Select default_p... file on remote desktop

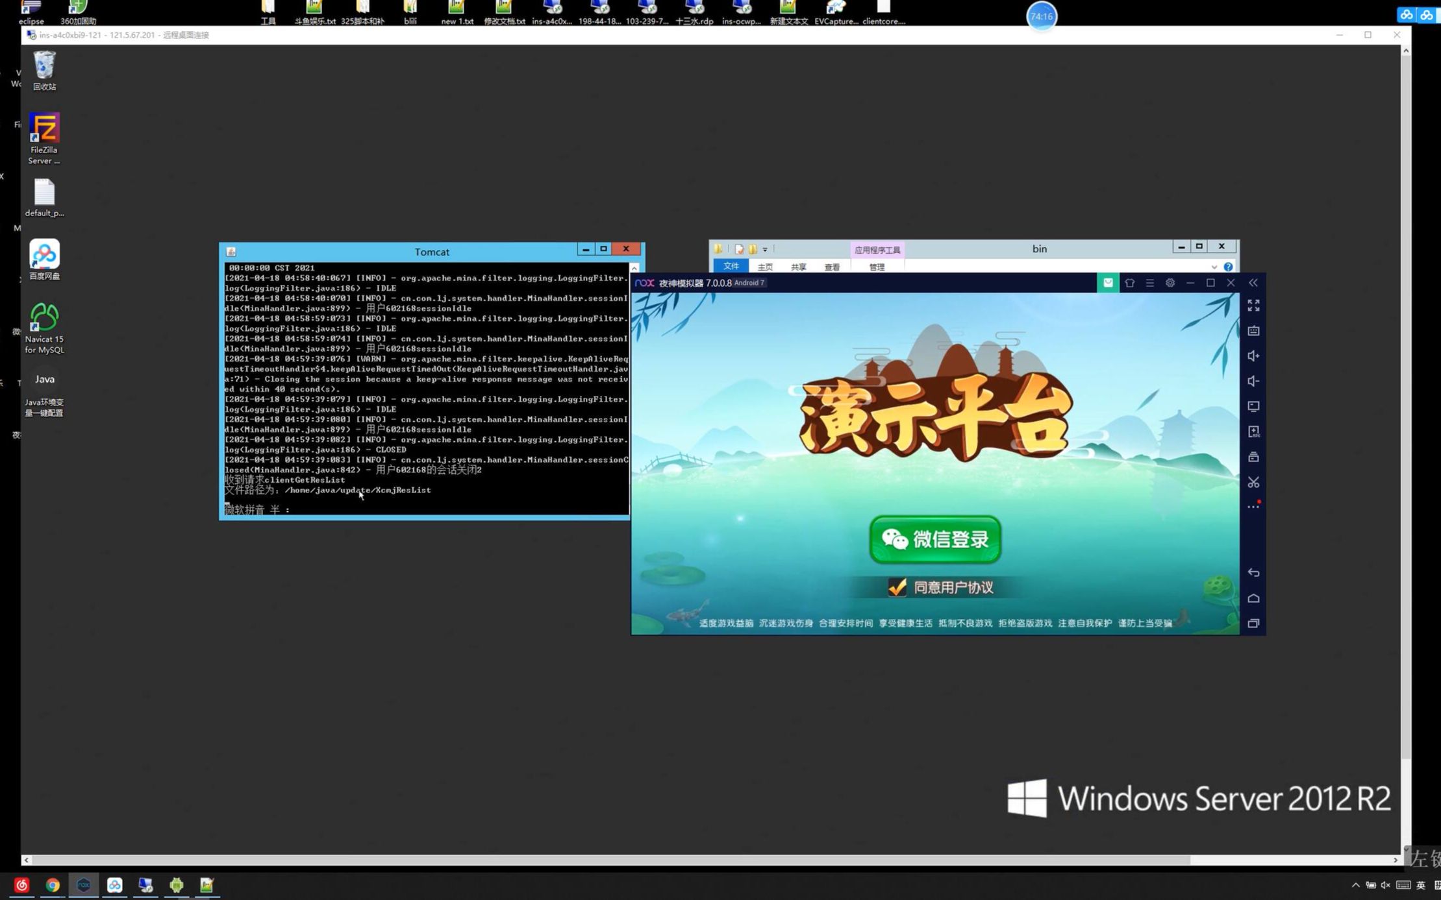[44, 198]
